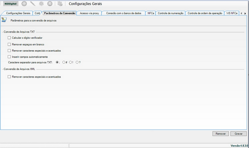
Task: Switch to Controle de ordem de operação tab
Action: (x=205, y=13)
